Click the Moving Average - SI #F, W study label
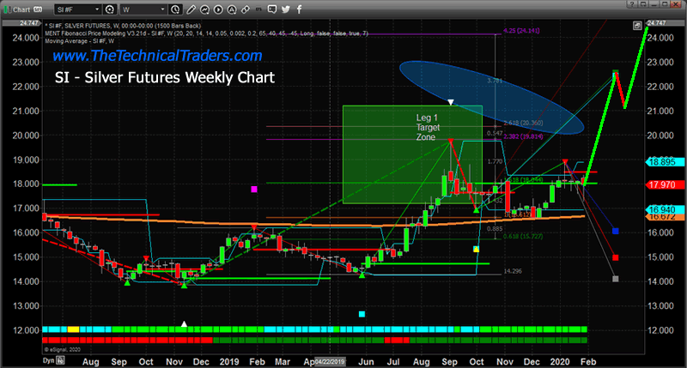The width and height of the screenshot is (687, 368). (x=79, y=41)
